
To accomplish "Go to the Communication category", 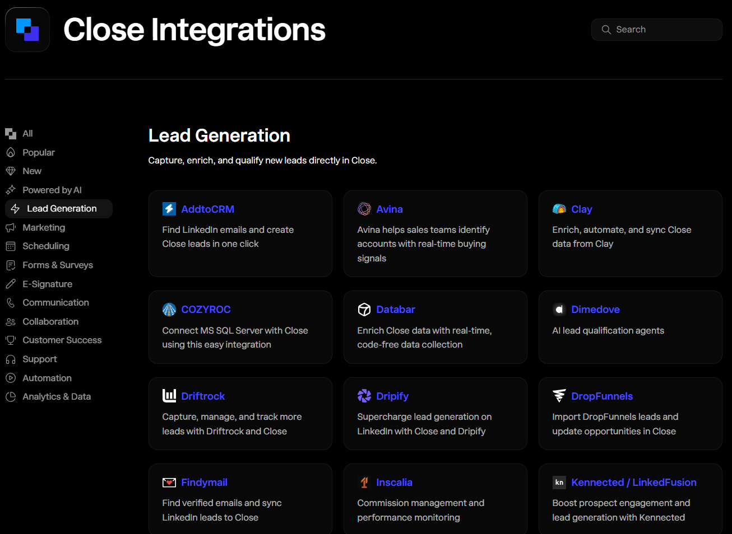I will [55, 303].
